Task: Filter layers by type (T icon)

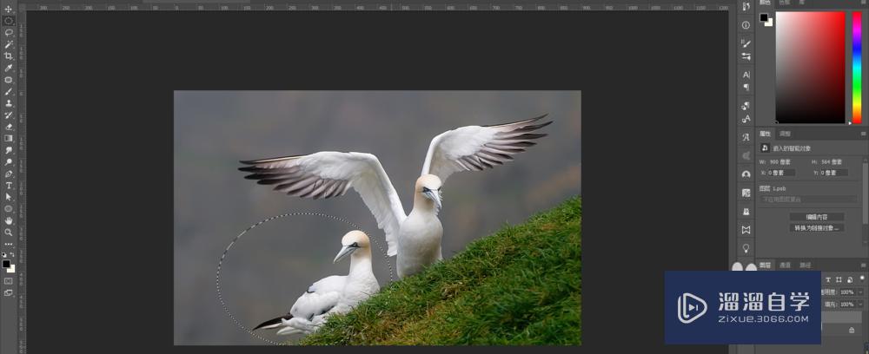Action: (x=828, y=279)
